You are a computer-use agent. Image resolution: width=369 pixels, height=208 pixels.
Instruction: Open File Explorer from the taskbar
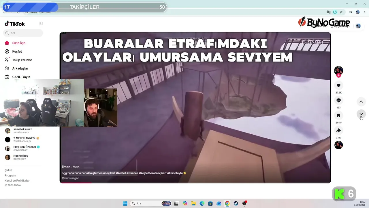coord(193,203)
